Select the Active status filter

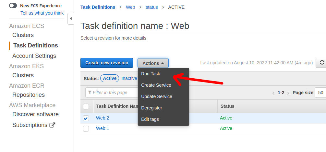tap(110, 78)
